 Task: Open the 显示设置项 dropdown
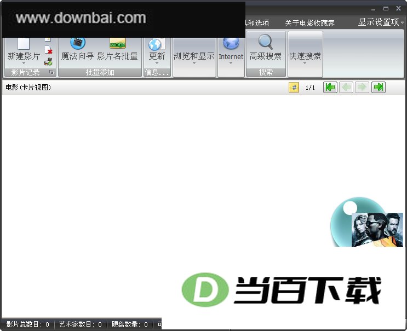tap(381, 22)
